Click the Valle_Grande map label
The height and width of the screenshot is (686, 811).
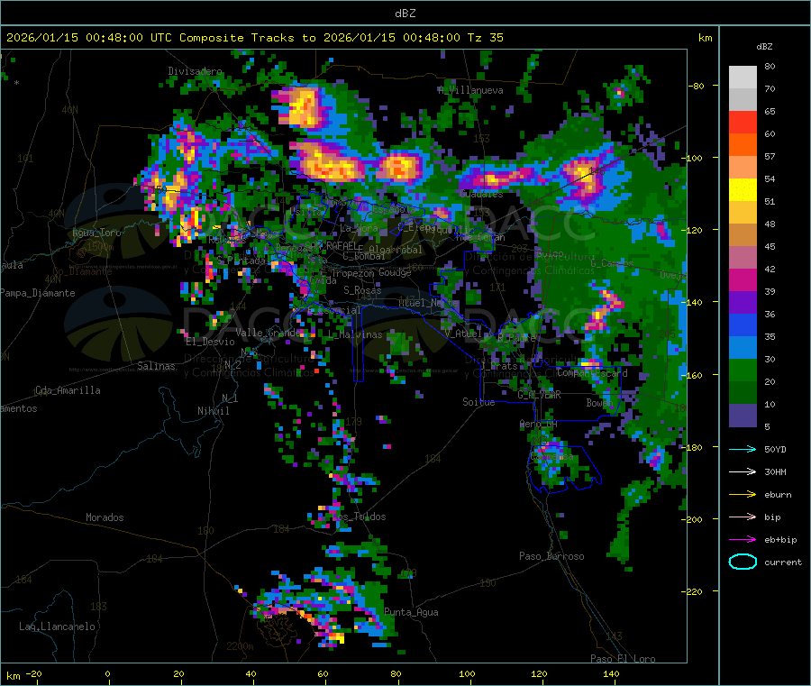[x=268, y=332]
